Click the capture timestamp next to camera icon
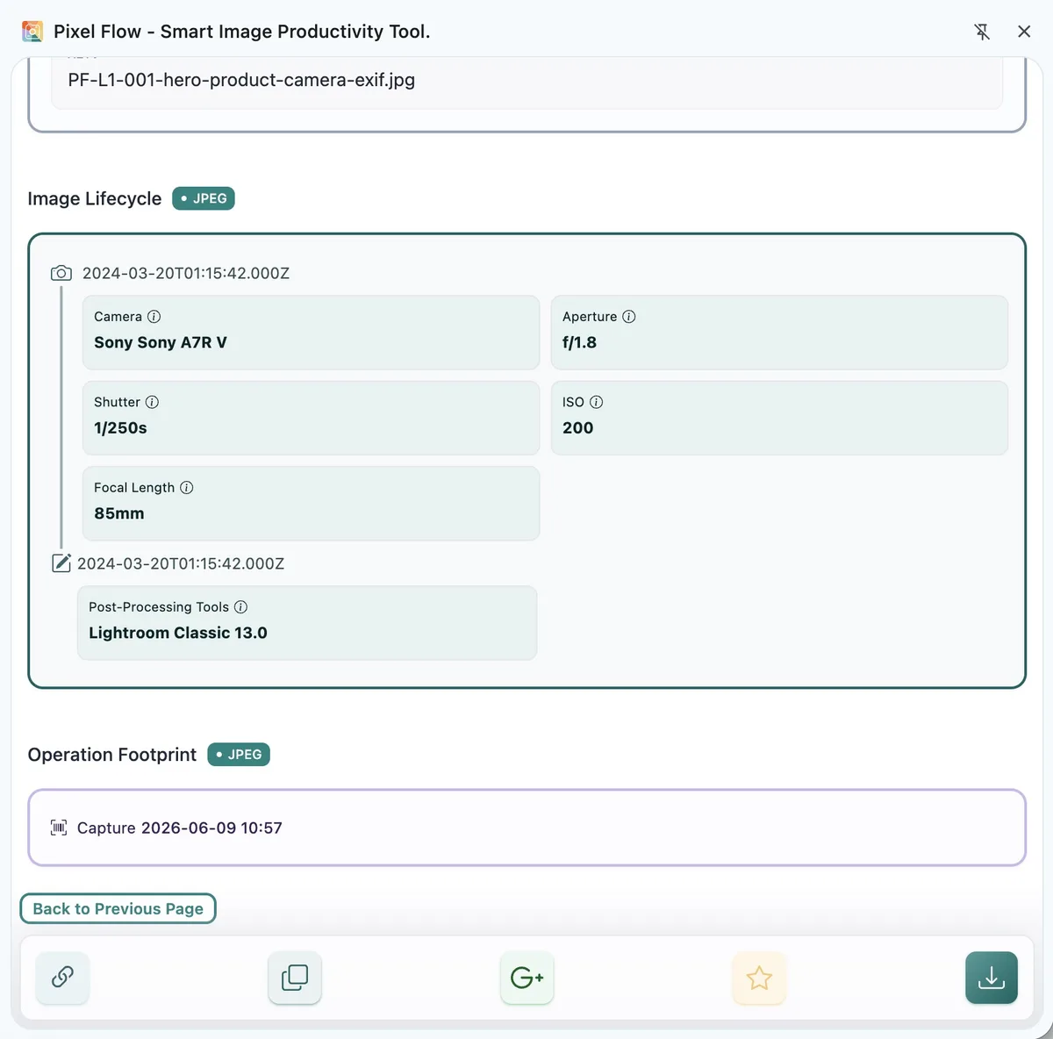Viewport: 1053px width, 1039px height. tap(186, 273)
